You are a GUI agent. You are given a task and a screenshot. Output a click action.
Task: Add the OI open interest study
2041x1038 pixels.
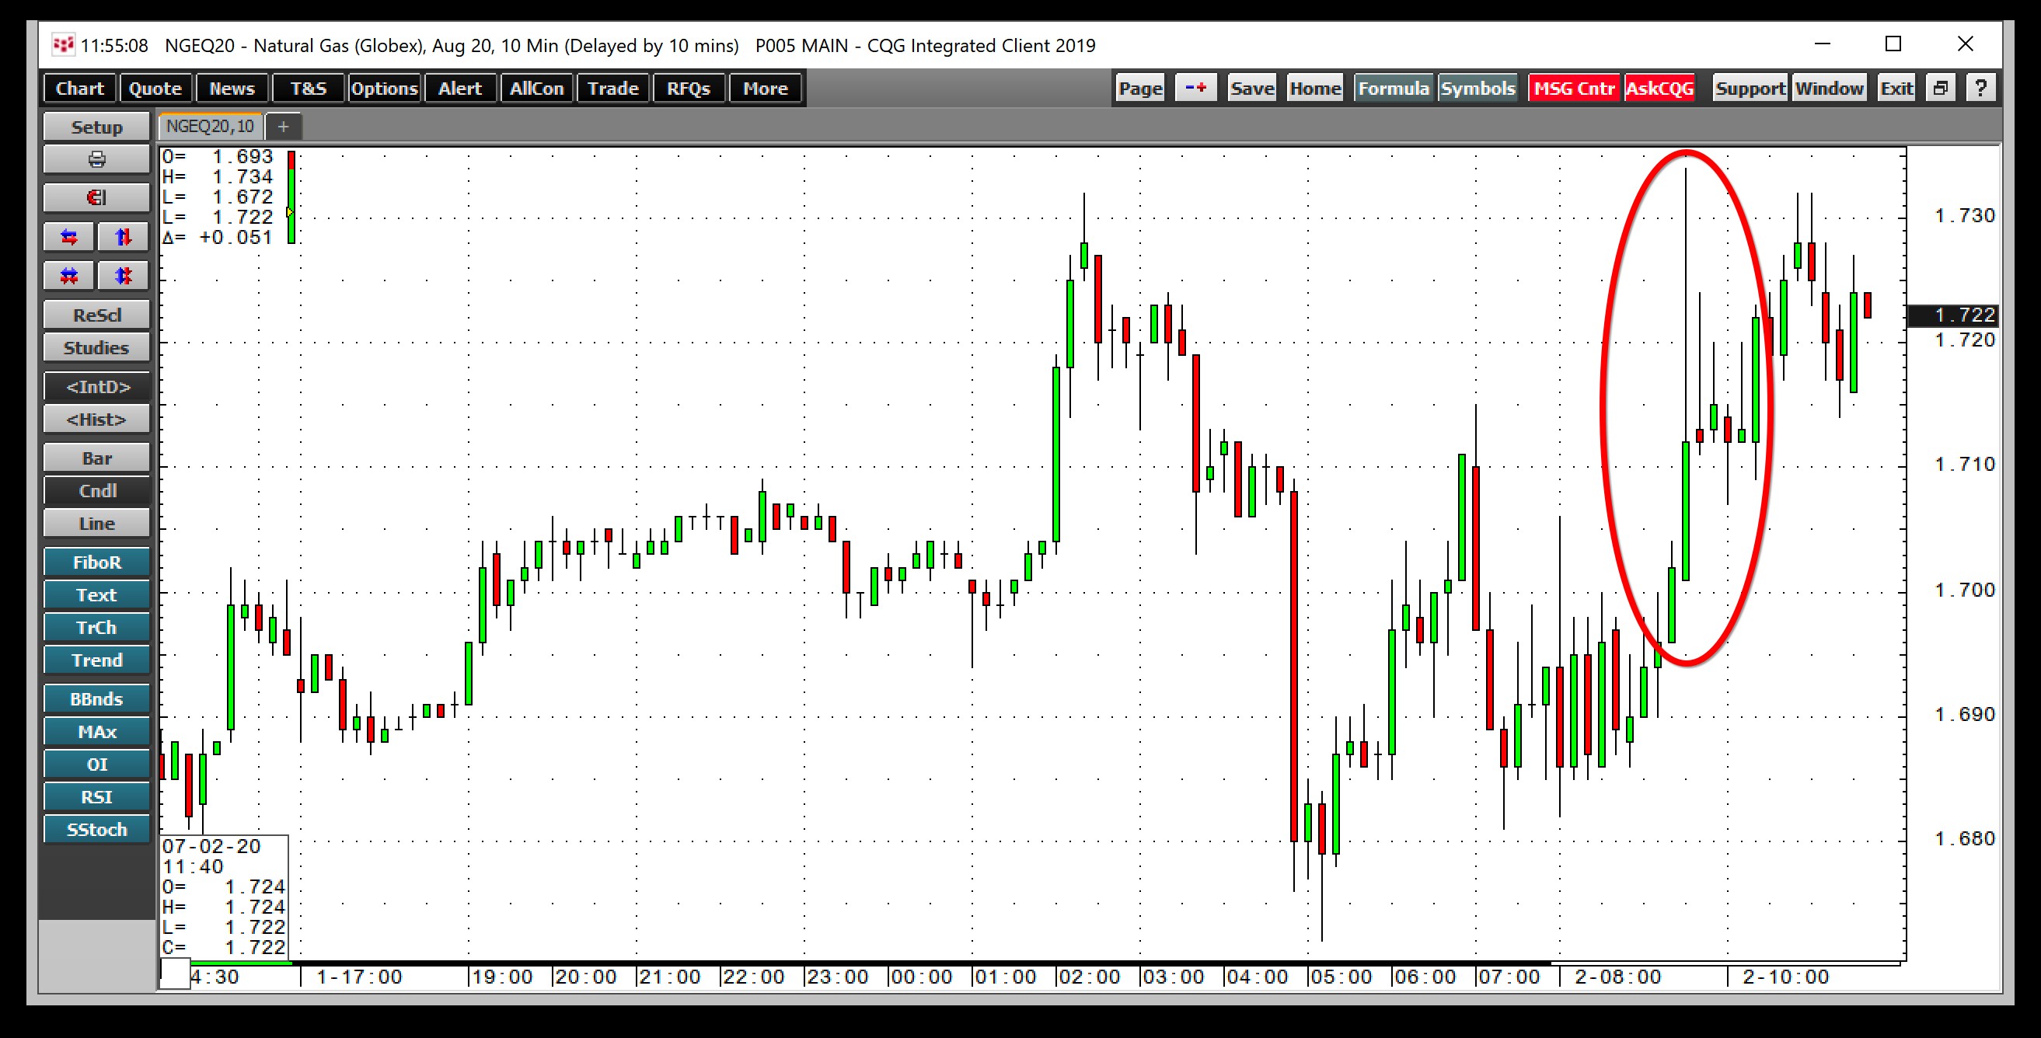pyautogui.click(x=96, y=764)
